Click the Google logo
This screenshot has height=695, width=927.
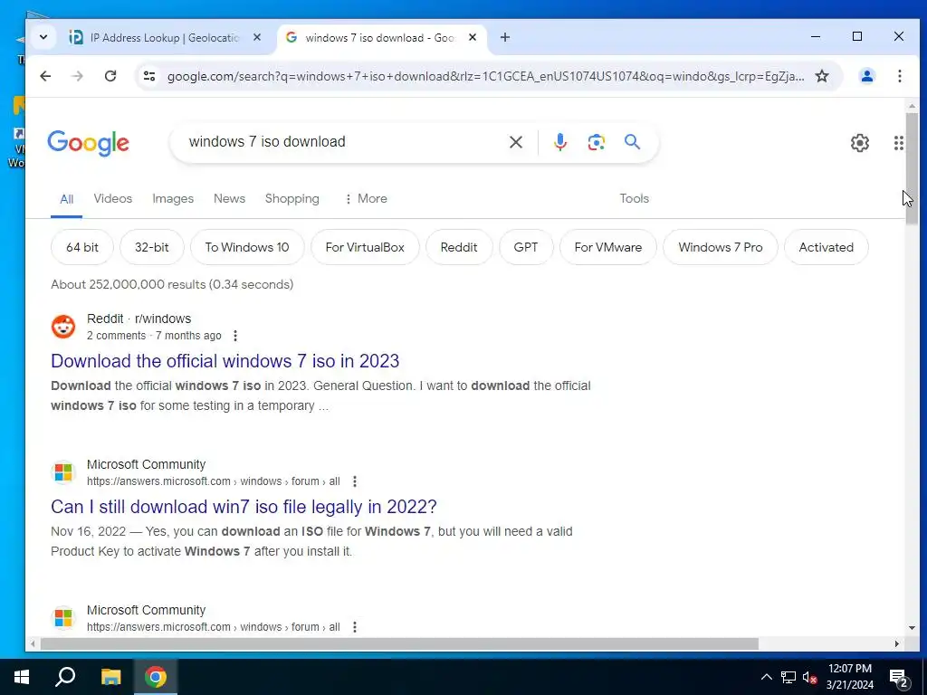(x=88, y=143)
